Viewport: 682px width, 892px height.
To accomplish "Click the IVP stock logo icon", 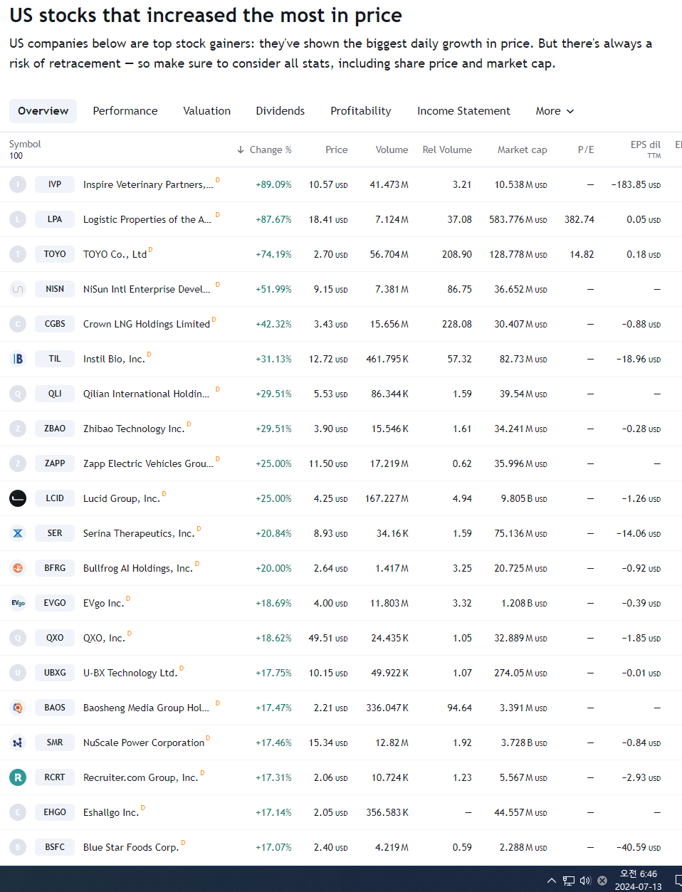I will pyautogui.click(x=18, y=184).
